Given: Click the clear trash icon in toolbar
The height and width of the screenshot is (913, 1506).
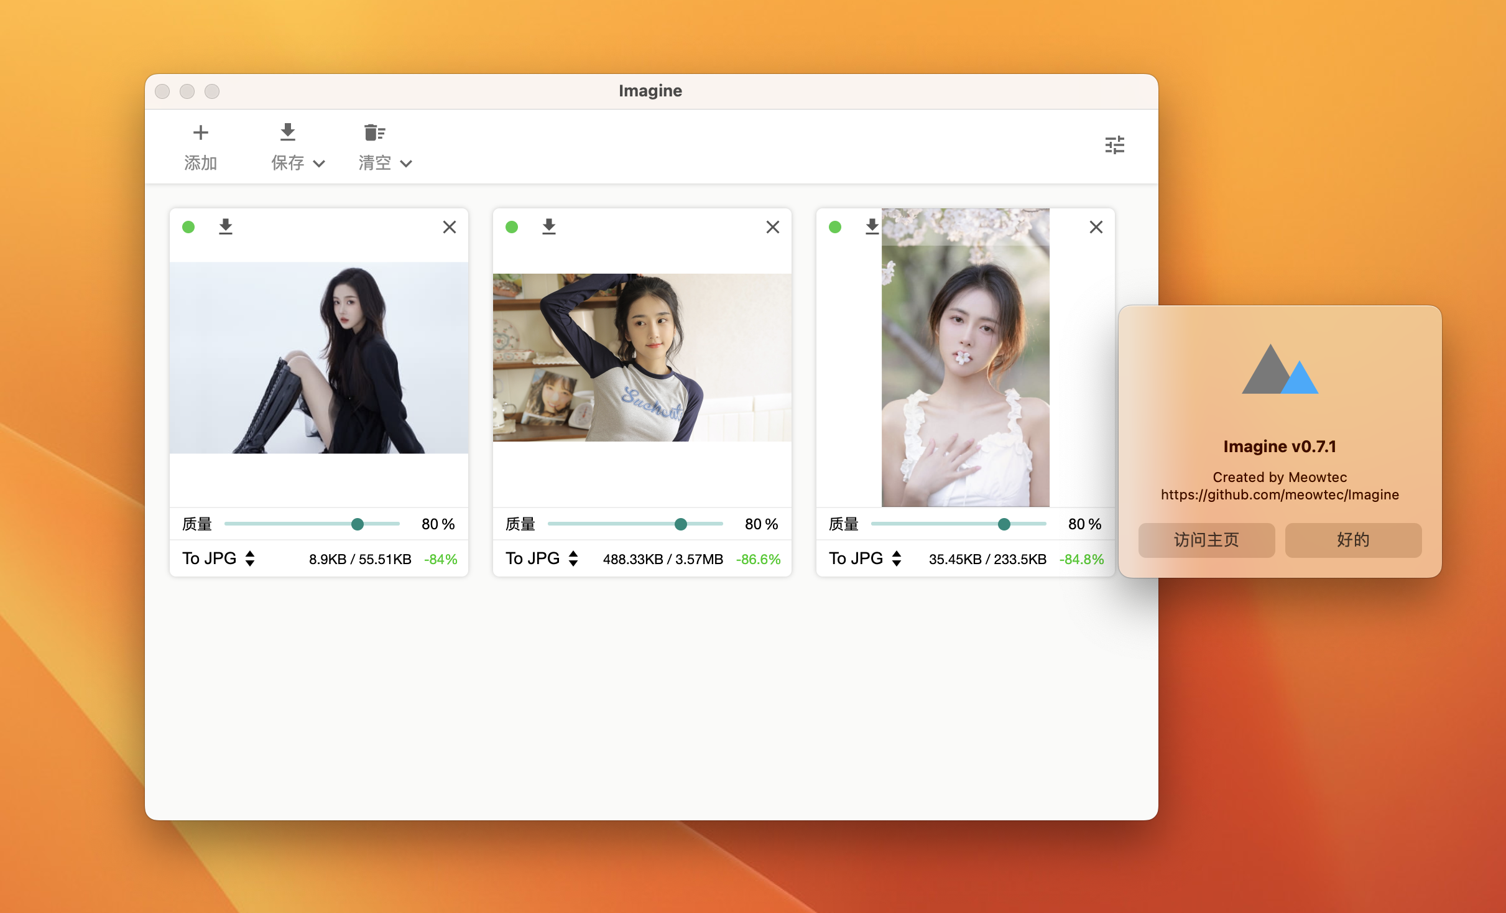Looking at the screenshot, I should coord(374,132).
